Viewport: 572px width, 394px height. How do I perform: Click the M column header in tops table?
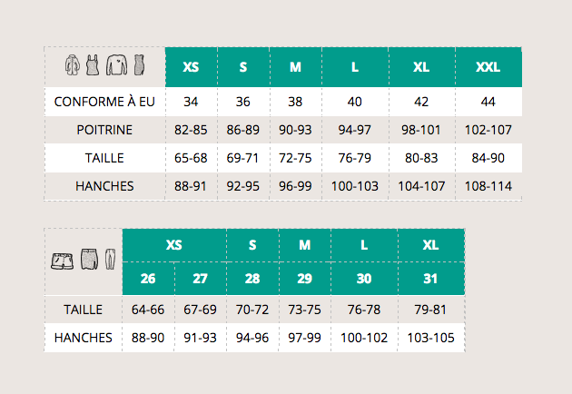pyautogui.click(x=295, y=67)
